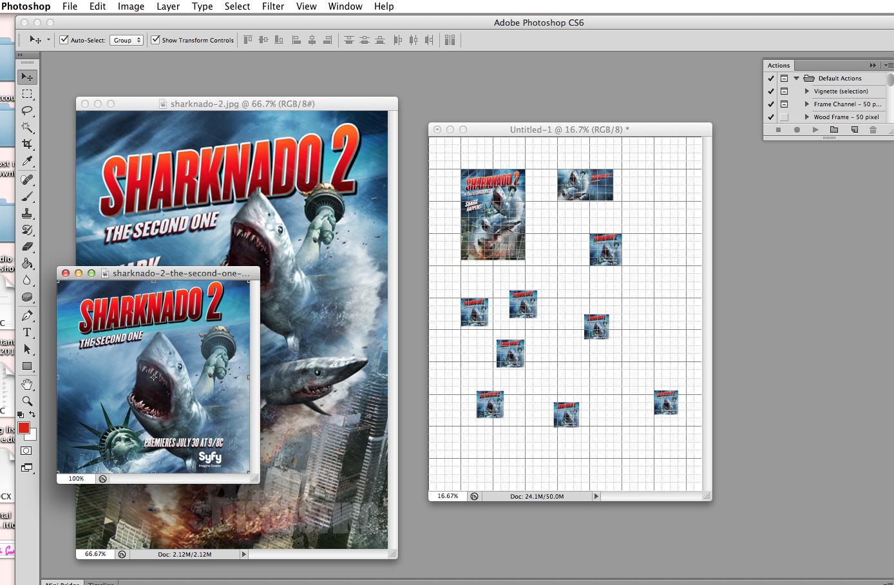
Task: Open the Auto-Select Group dropdown
Action: coord(127,40)
